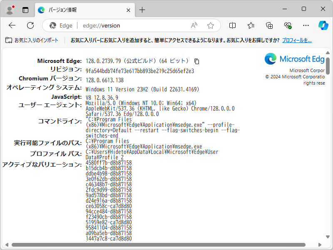Screen dimensions: 333x250
Task: Open the browser profile avatar
Action: click(9, 9)
